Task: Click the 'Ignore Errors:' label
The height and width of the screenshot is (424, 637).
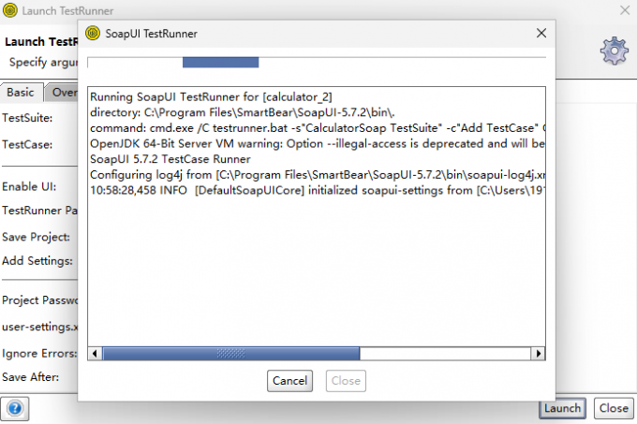Action: (x=39, y=354)
